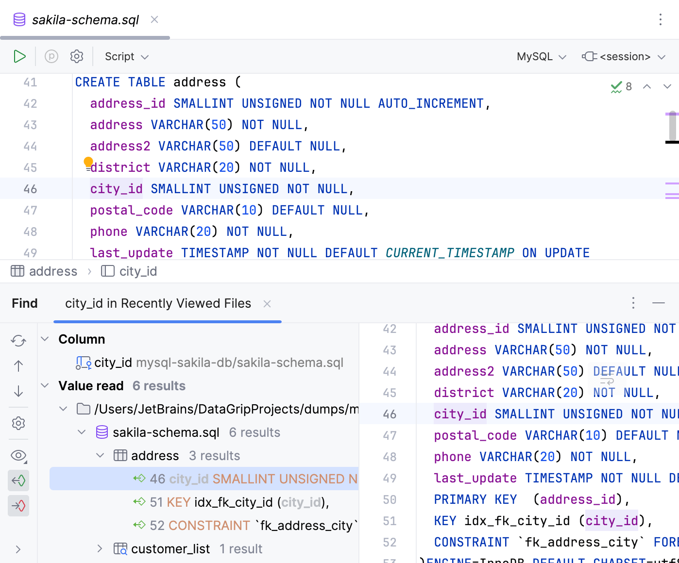The width and height of the screenshot is (679, 563).
Task: Click the next-match chevron beside the 8 results badge
Action: [667, 86]
